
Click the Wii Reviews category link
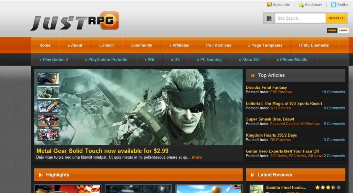click(310, 124)
